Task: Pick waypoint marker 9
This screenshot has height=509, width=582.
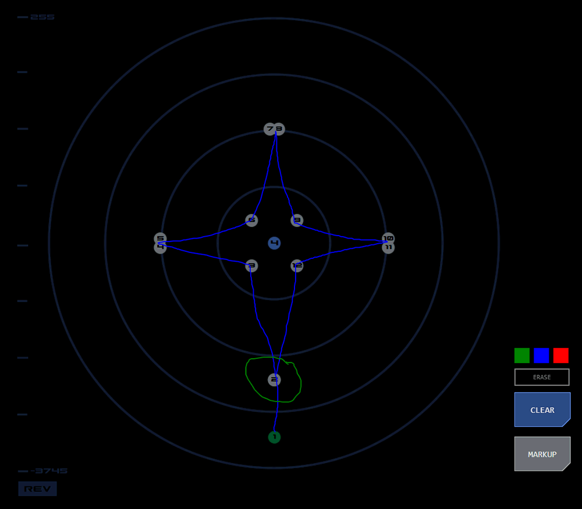Action: pos(297,220)
